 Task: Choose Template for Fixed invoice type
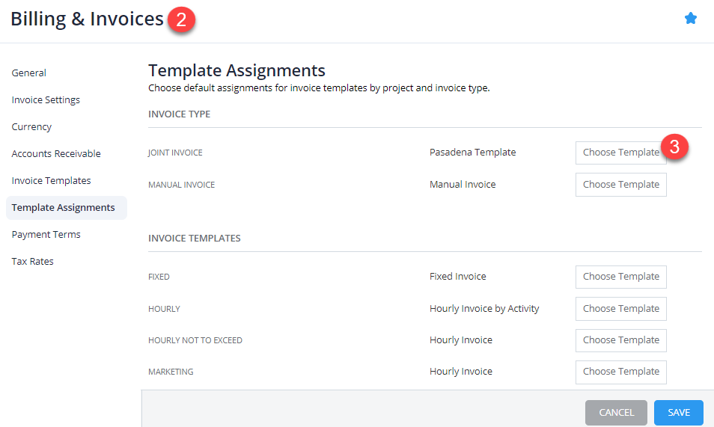point(620,277)
